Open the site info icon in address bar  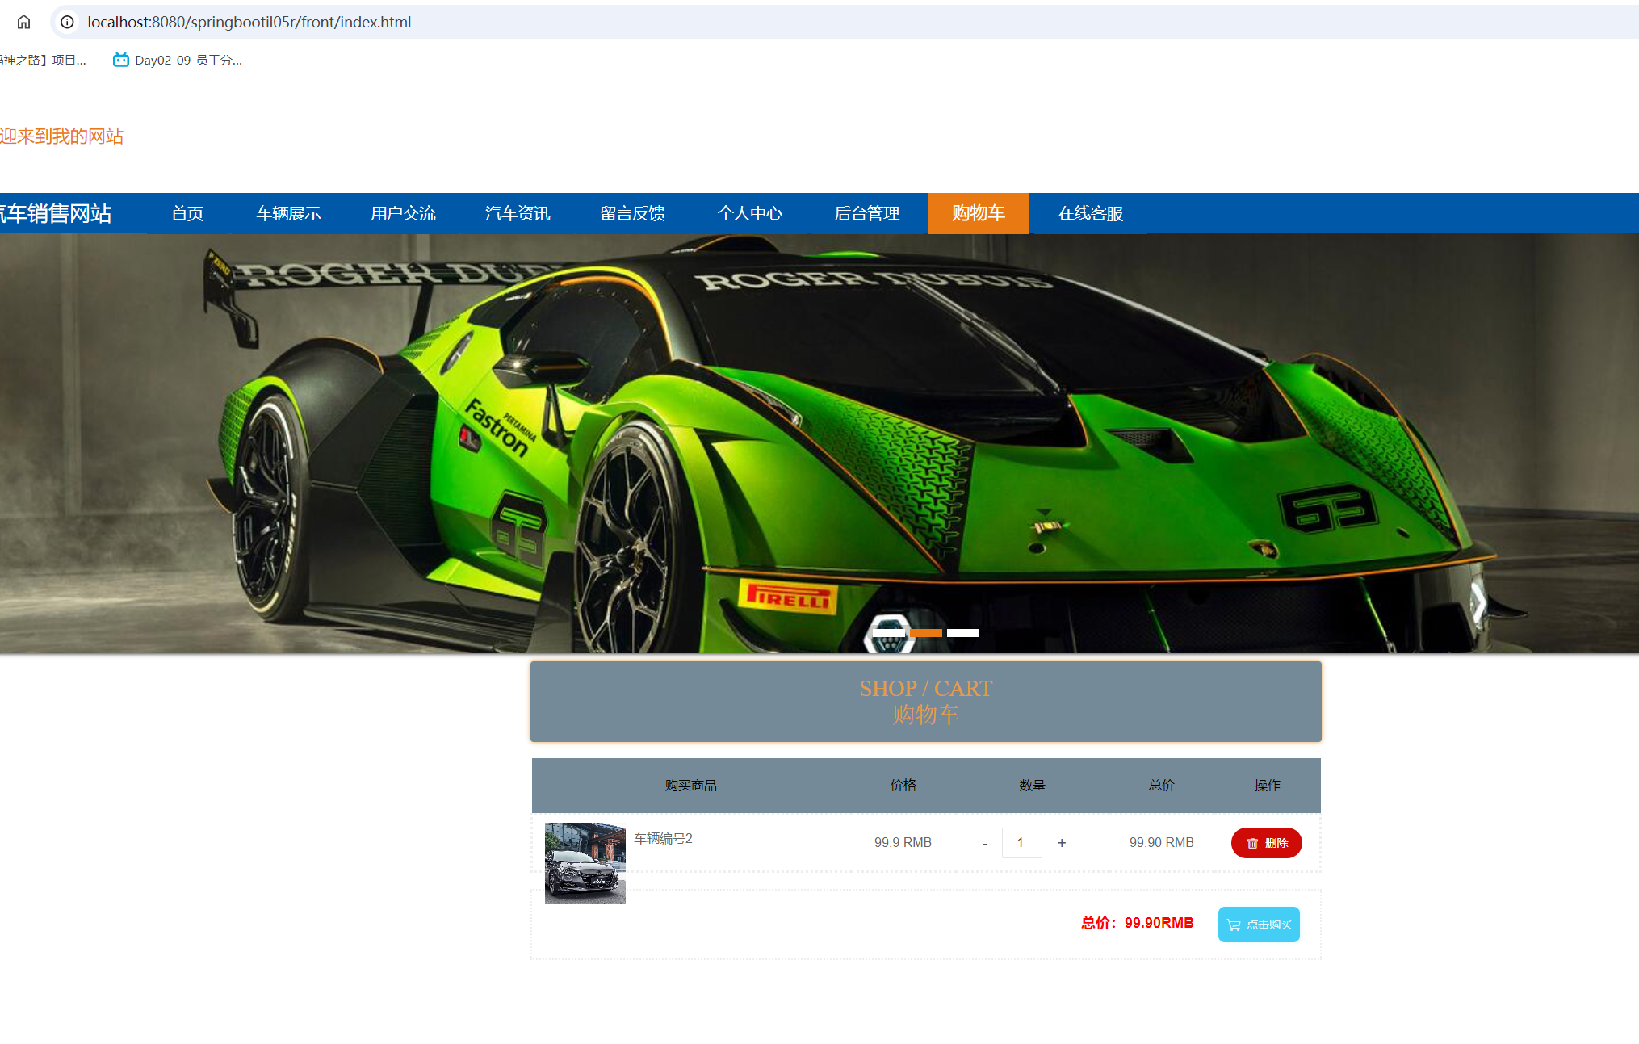[x=68, y=22]
